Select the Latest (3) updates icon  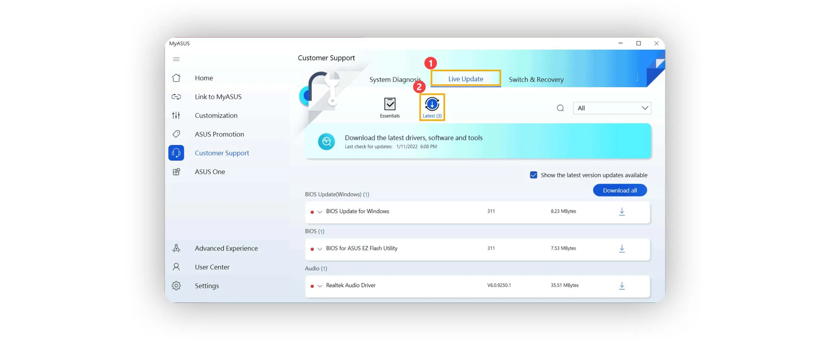pos(432,107)
